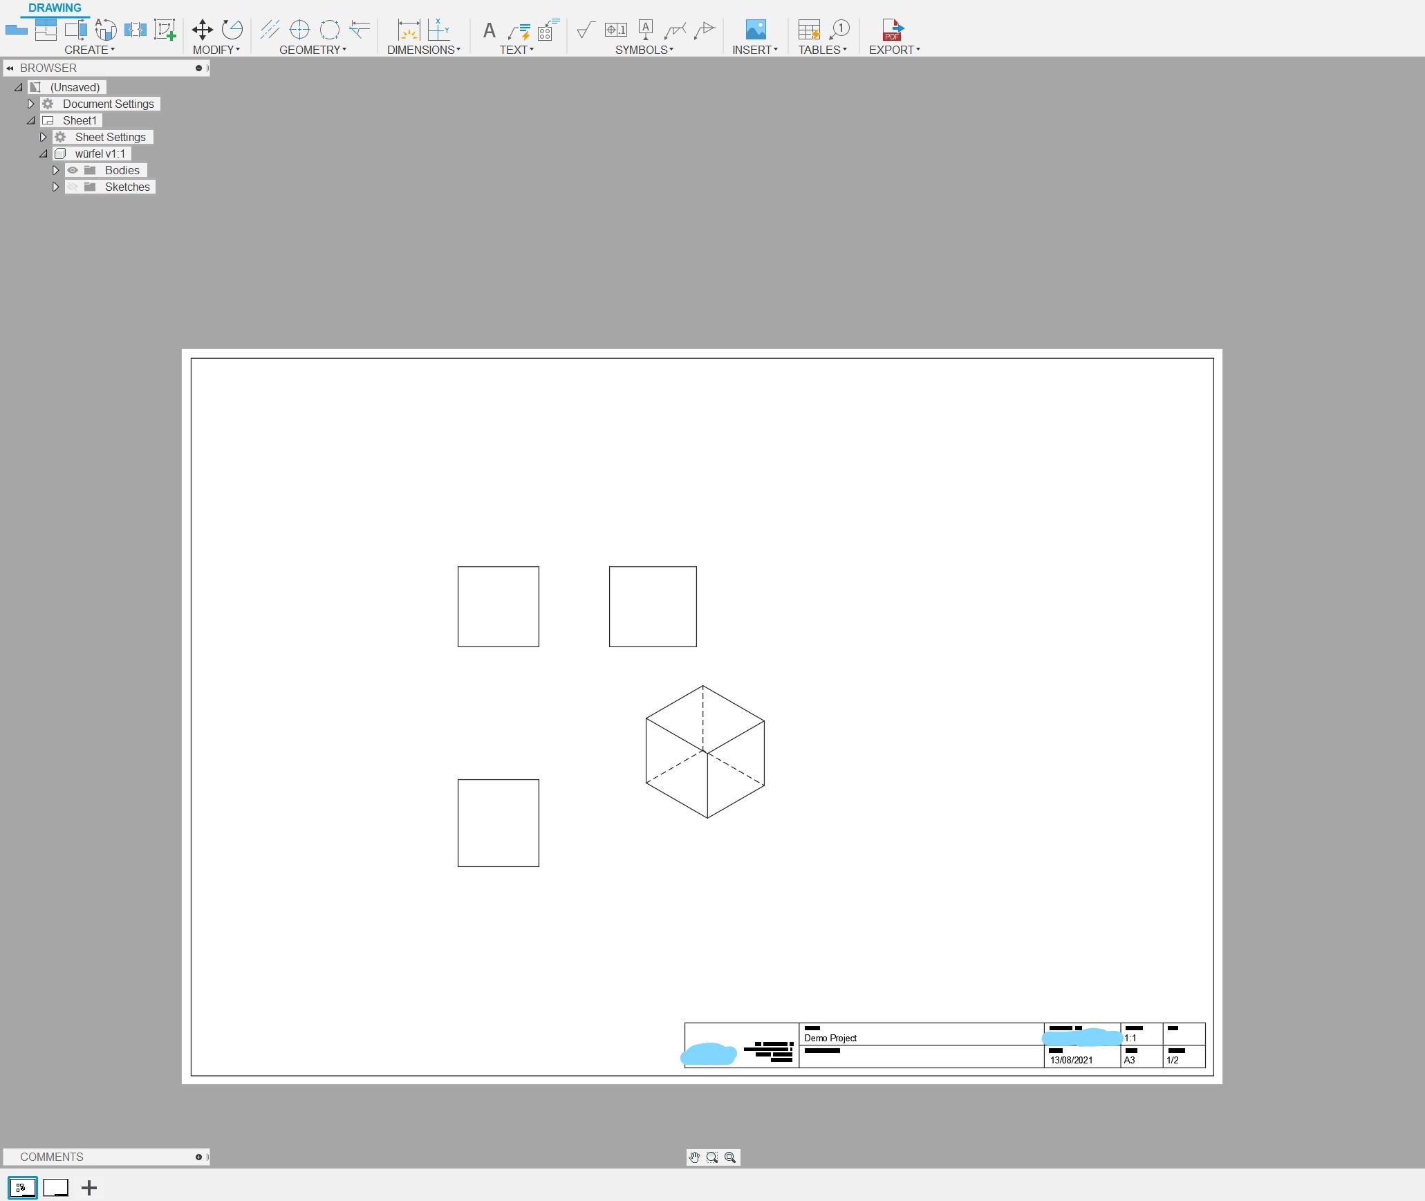
Task: Switch to the DRAWING tab
Action: coord(55,8)
